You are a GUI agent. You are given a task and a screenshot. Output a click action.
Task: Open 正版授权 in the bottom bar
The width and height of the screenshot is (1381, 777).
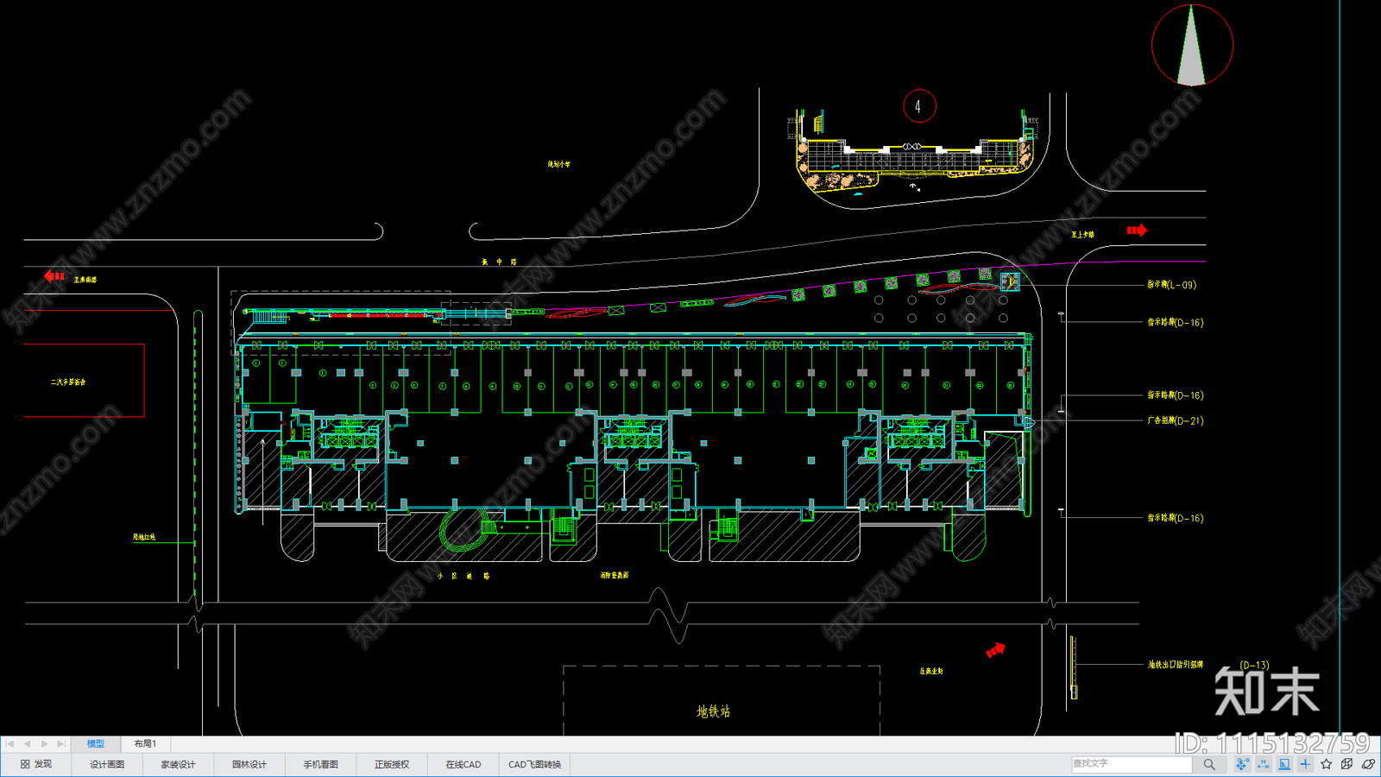pos(392,764)
